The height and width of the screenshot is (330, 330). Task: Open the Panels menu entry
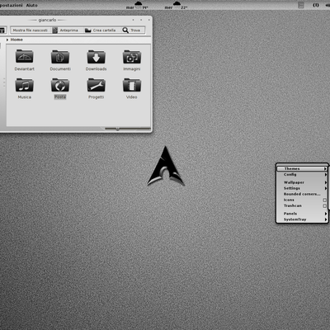[302, 214]
